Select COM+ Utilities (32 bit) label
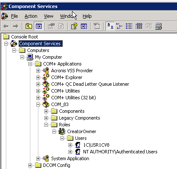 click(x=73, y=98)
